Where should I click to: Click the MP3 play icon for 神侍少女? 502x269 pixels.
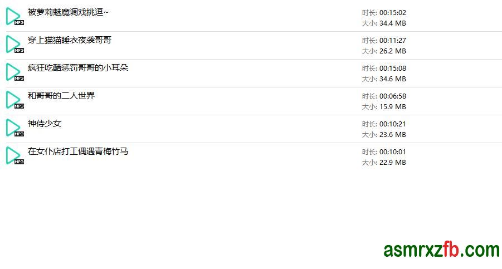tap(14, 128)
